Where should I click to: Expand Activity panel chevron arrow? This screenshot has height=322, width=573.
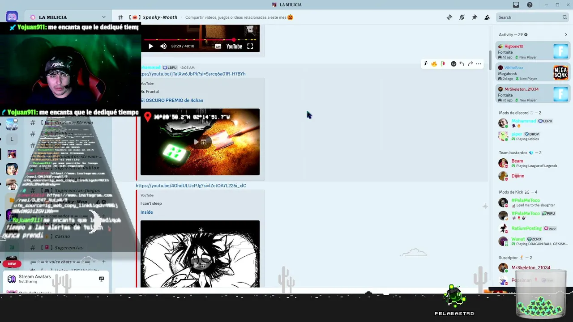(566, 34)
